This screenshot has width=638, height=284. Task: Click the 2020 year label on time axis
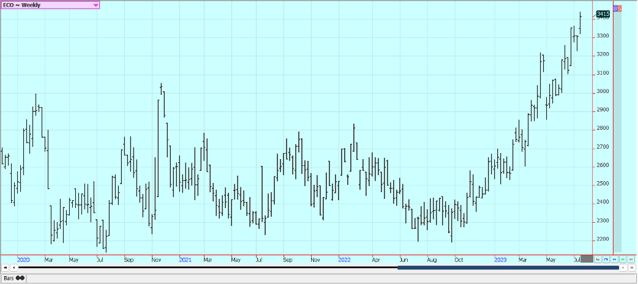click(24, 260)
